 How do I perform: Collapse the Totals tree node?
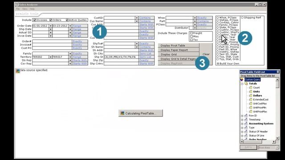pyautogui.click(x=242, y=84)
